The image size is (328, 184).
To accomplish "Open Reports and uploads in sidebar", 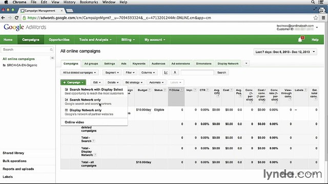I will [x=18, y=169].
